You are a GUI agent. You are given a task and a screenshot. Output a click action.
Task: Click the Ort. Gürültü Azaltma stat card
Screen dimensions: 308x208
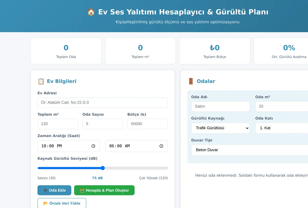[281, 51]
